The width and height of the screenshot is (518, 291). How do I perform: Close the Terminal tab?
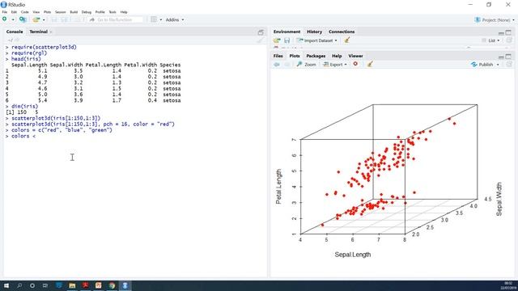(51, 32)
